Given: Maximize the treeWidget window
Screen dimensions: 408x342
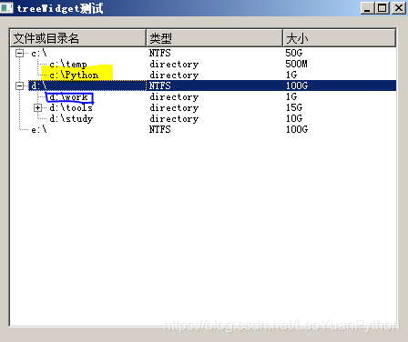Looking at the screenshot, I should pyautogui.click(x=382, y=8).
